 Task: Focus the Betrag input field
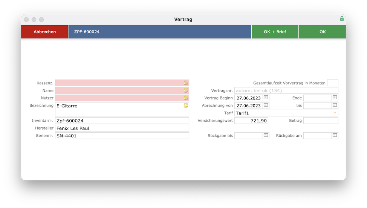pyautogui.click(x=321, y=121)
